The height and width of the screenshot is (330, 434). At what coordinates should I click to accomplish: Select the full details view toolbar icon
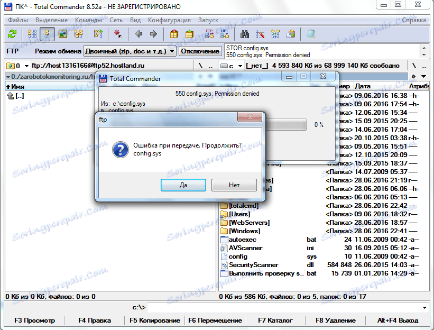click(x=47, y=34)
